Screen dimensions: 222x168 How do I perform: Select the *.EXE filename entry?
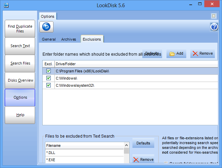(84, 160)
